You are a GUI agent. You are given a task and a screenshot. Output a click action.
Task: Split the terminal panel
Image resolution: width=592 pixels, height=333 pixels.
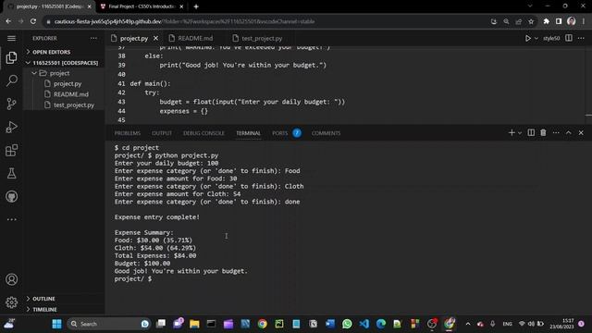tap(531, 132)
